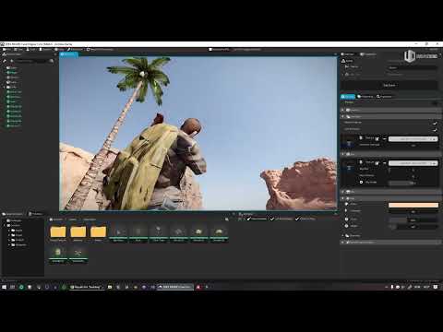Toggle the second checkmark option below the viewport

(x=272, y=219)
